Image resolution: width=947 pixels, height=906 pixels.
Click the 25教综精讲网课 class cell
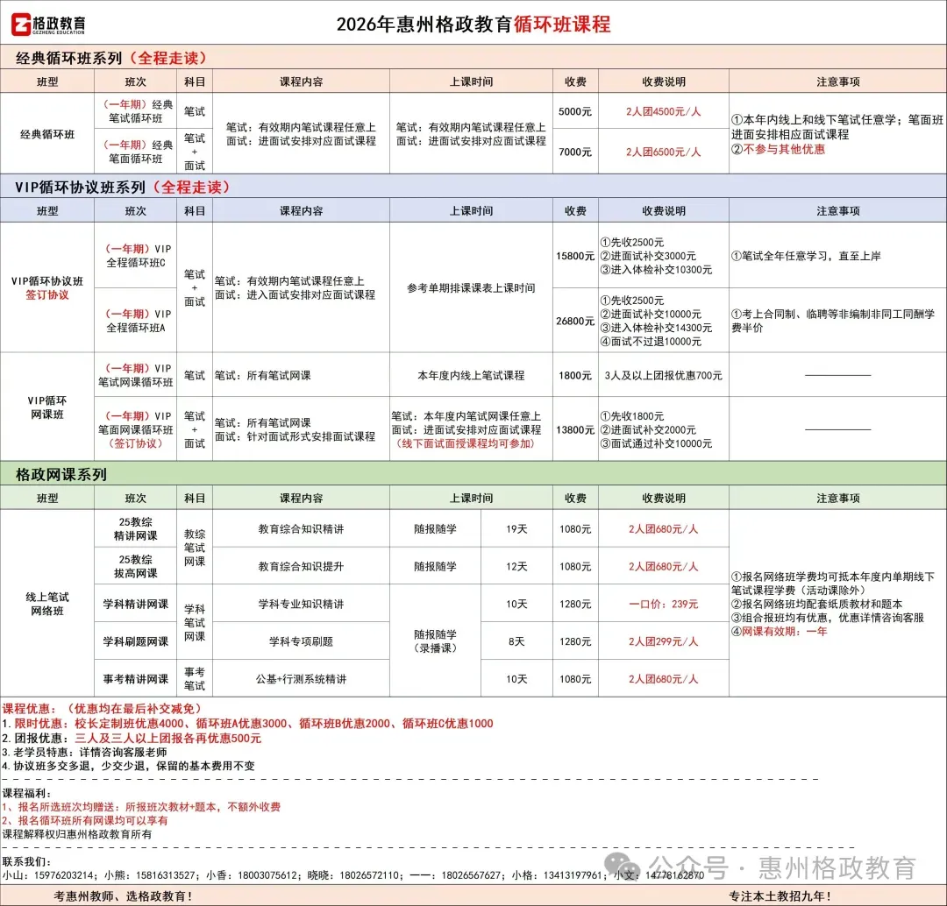point(136,528)
